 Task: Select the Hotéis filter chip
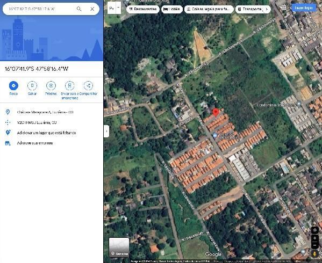[172, 9]
